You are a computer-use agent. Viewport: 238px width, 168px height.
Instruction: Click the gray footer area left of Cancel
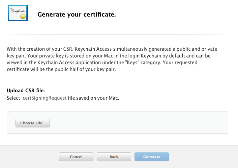click(29, 157)
